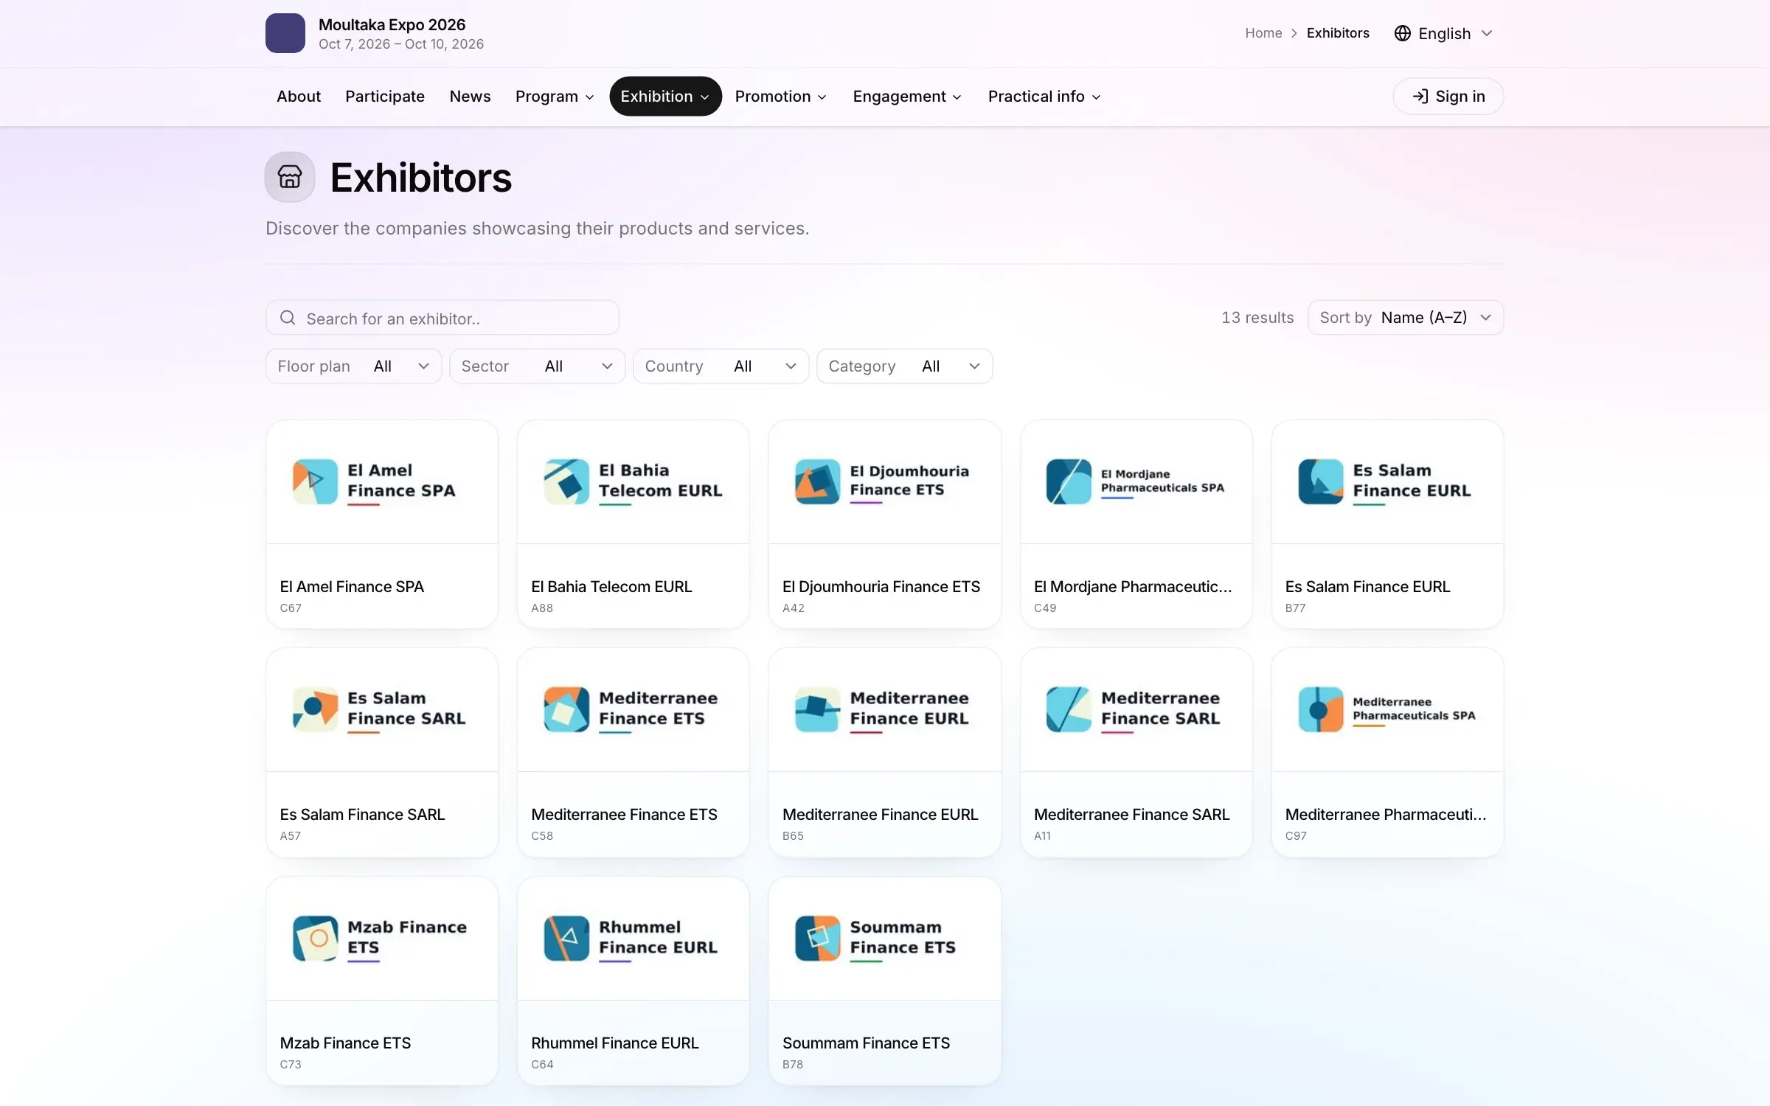This screenshot has height=1106, width=1770.
Task: Click the Search for an exhibitor field
Action: [442, 318]
